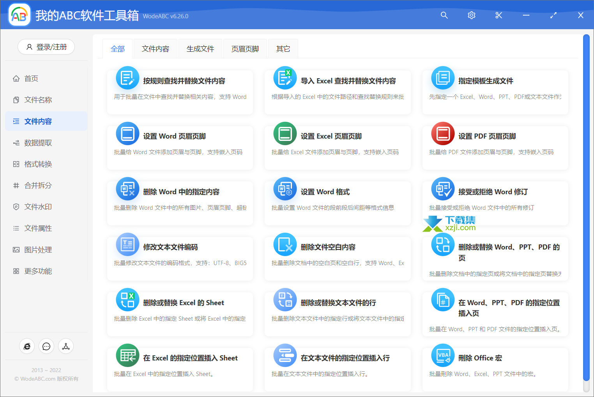Image resolution: width=594 pixels, height=397 pixels.
Task: Click the 删除 Office 宏 VBA icon
Action: 443,355
